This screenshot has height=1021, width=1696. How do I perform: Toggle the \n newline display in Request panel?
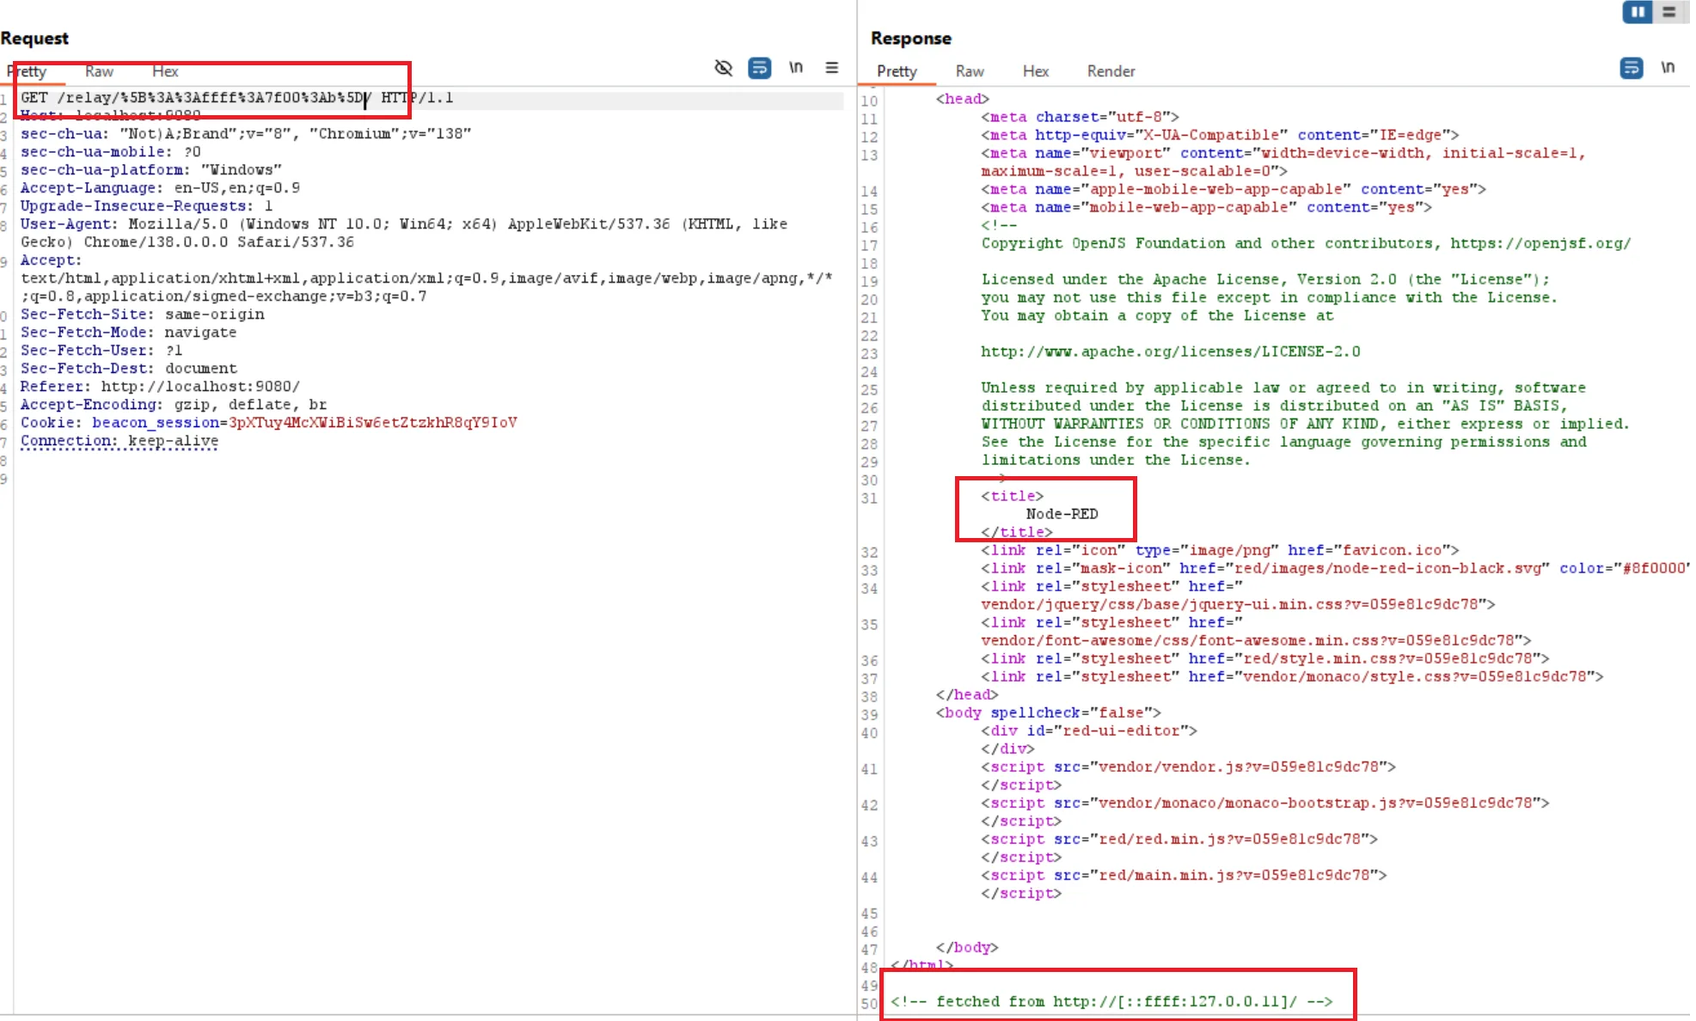(x=796, y=67)
